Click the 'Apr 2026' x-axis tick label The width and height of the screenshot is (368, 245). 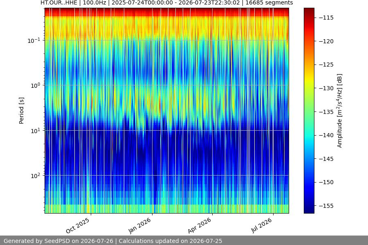(x=200, y=226)
